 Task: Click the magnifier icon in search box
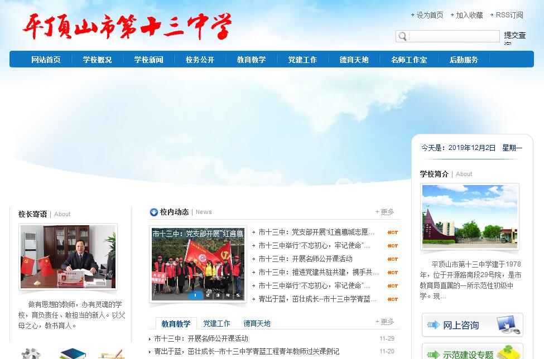(x=402, y=36)
